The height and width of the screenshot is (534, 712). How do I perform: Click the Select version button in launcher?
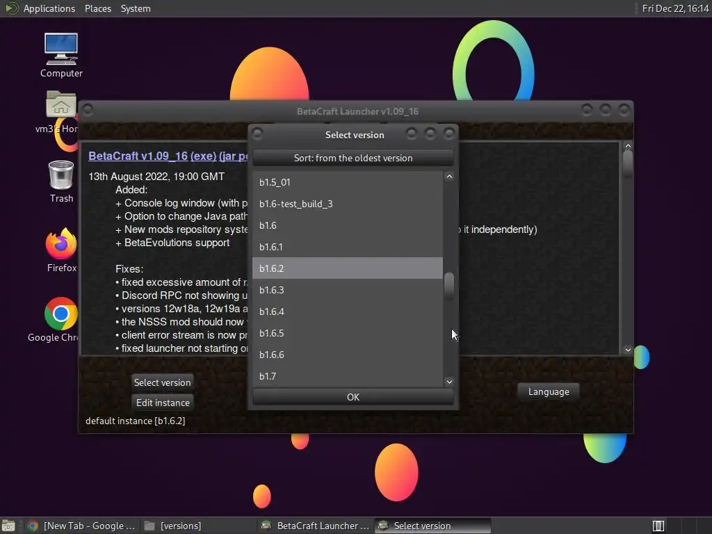coord(162,382)
